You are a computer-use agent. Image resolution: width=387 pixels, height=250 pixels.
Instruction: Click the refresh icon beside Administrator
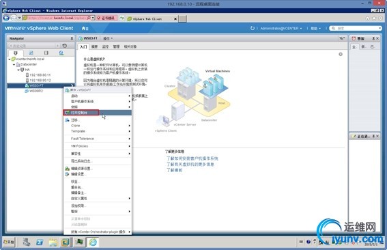point(253,28)
